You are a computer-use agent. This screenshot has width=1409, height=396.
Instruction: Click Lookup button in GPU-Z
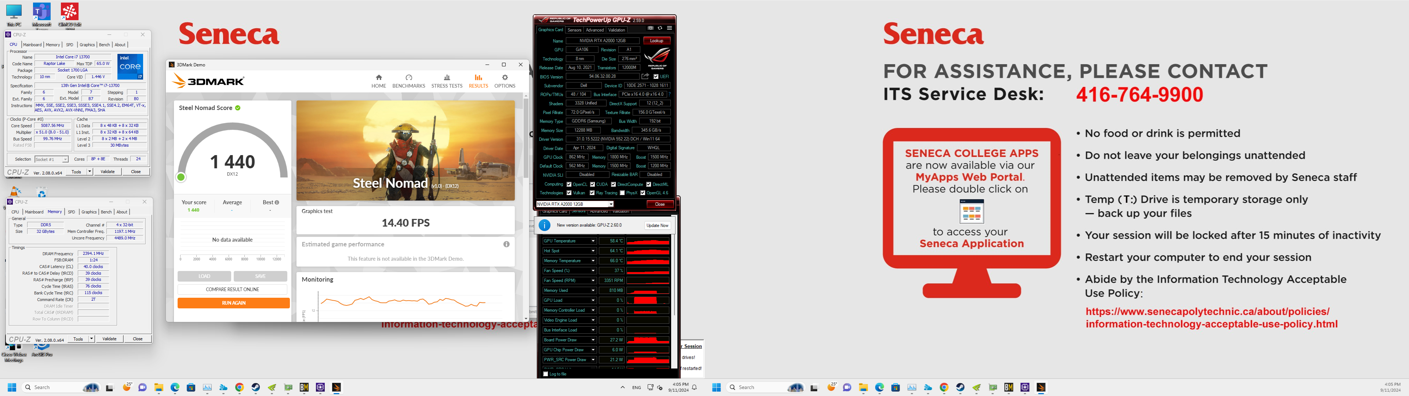coord(656,41)
